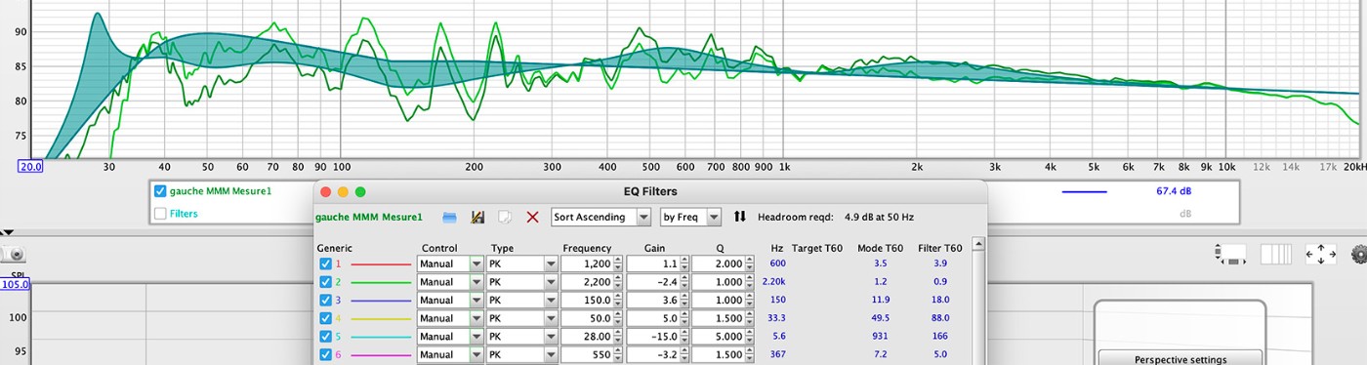The width and height of the screenshot is (1367, 365).
Task: Open Type dropdown for filter 1
Action: [522, 264]
